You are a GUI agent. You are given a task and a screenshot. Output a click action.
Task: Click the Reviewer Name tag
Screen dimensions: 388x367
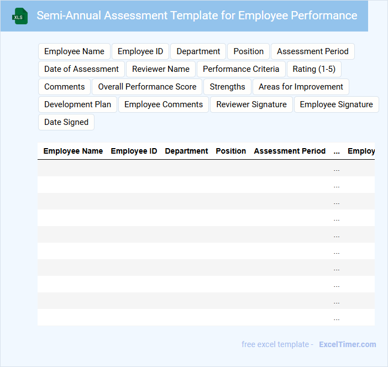pyautogui.click(x=161, y=69)
